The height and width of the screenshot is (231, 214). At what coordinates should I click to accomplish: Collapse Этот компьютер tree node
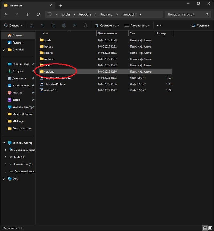(x=4, y=143)
